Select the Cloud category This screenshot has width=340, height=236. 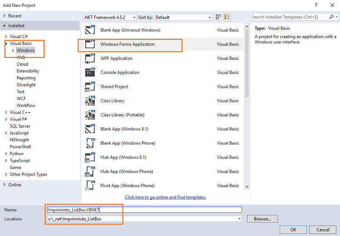[22, 64]
